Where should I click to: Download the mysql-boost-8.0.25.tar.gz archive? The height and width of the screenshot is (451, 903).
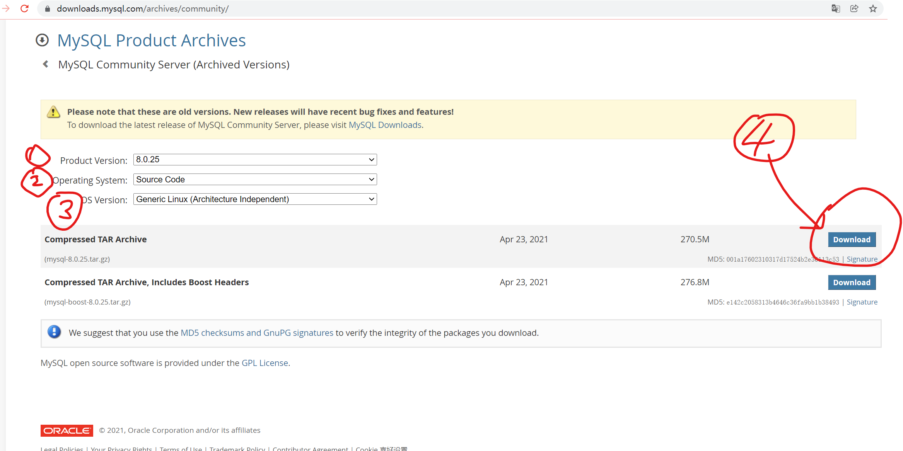(x=852, y=283)
